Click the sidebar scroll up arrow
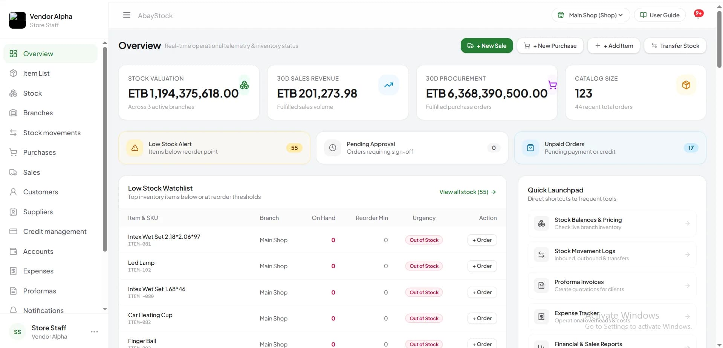This screenshot has height=348, width=723. (105, 43)
